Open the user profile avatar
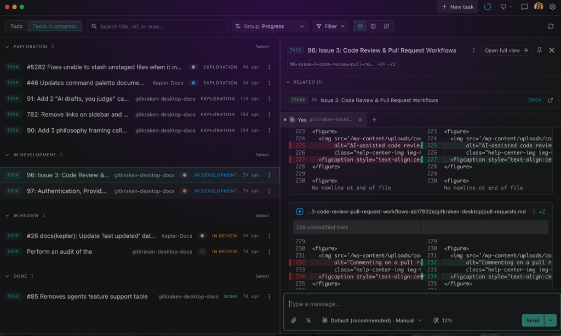The width and height of the screenshot is (561, 336). pyautogui.click(x=539, y=7)
